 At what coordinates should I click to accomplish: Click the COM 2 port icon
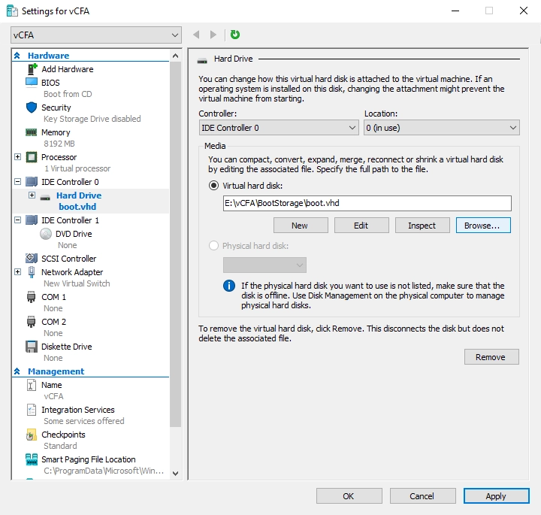pyautogui.click(x=31, y=322)
